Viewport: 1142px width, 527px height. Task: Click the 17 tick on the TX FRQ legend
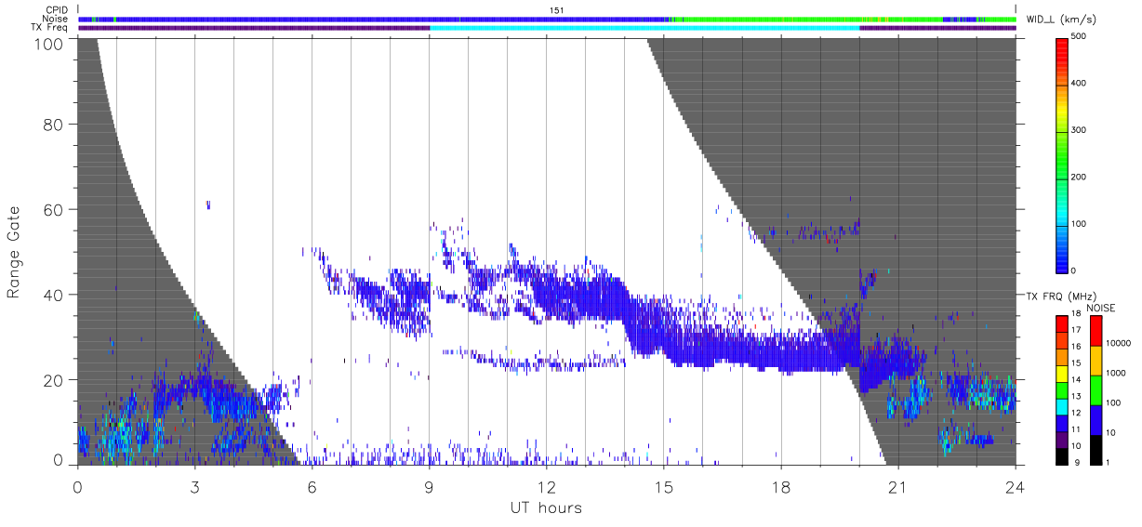pos(1076,330)
